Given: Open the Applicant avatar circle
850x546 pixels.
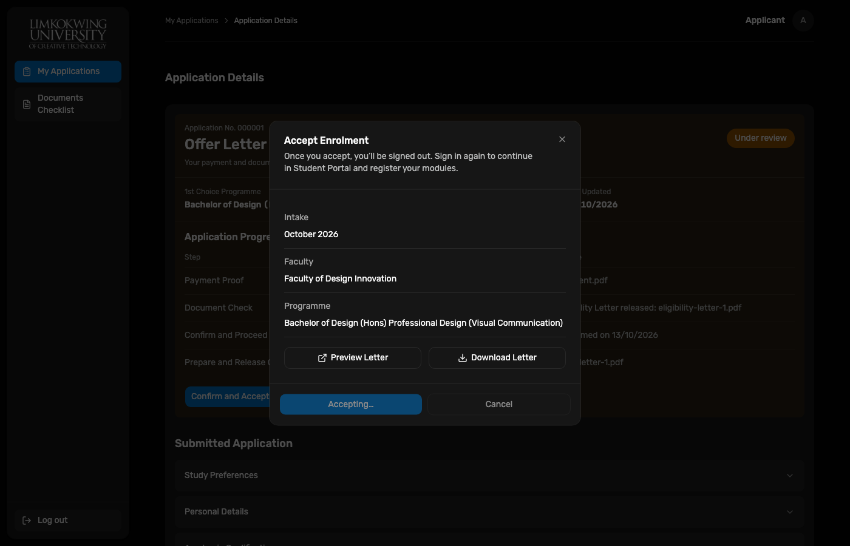Looking at the screenshot, I should tap(803, 21).
